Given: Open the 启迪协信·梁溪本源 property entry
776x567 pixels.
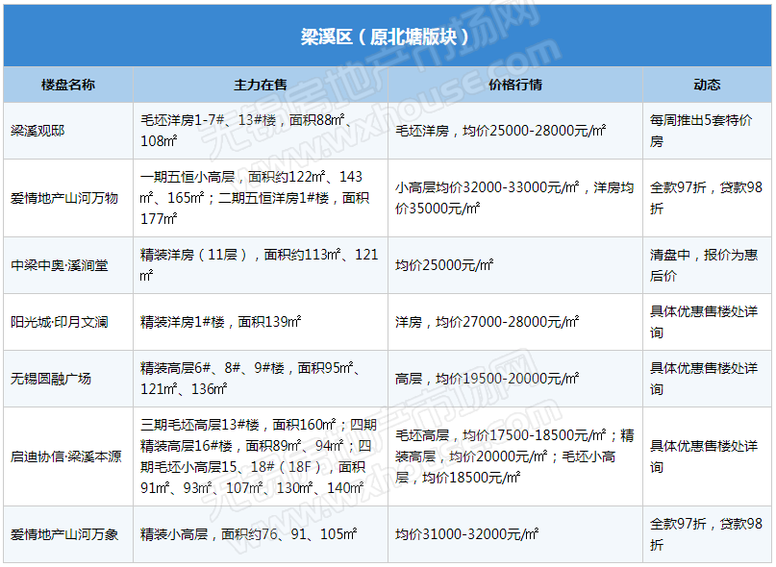Looking at the screenshot, I should (66, 456).
